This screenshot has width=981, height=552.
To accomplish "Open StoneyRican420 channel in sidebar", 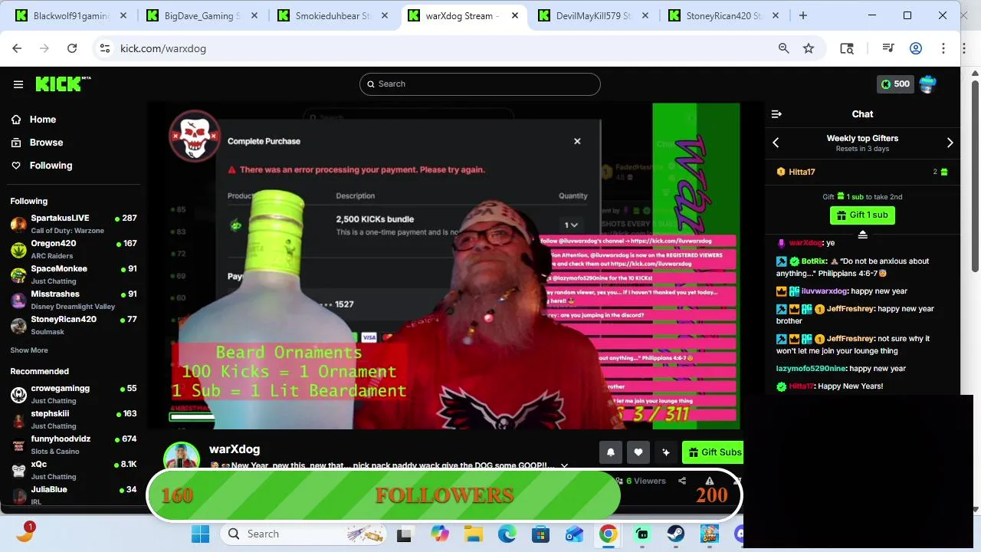I will pyautogui.click(x=74, y=325).
